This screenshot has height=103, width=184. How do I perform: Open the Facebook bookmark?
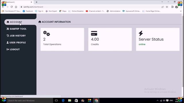[28, 11]
